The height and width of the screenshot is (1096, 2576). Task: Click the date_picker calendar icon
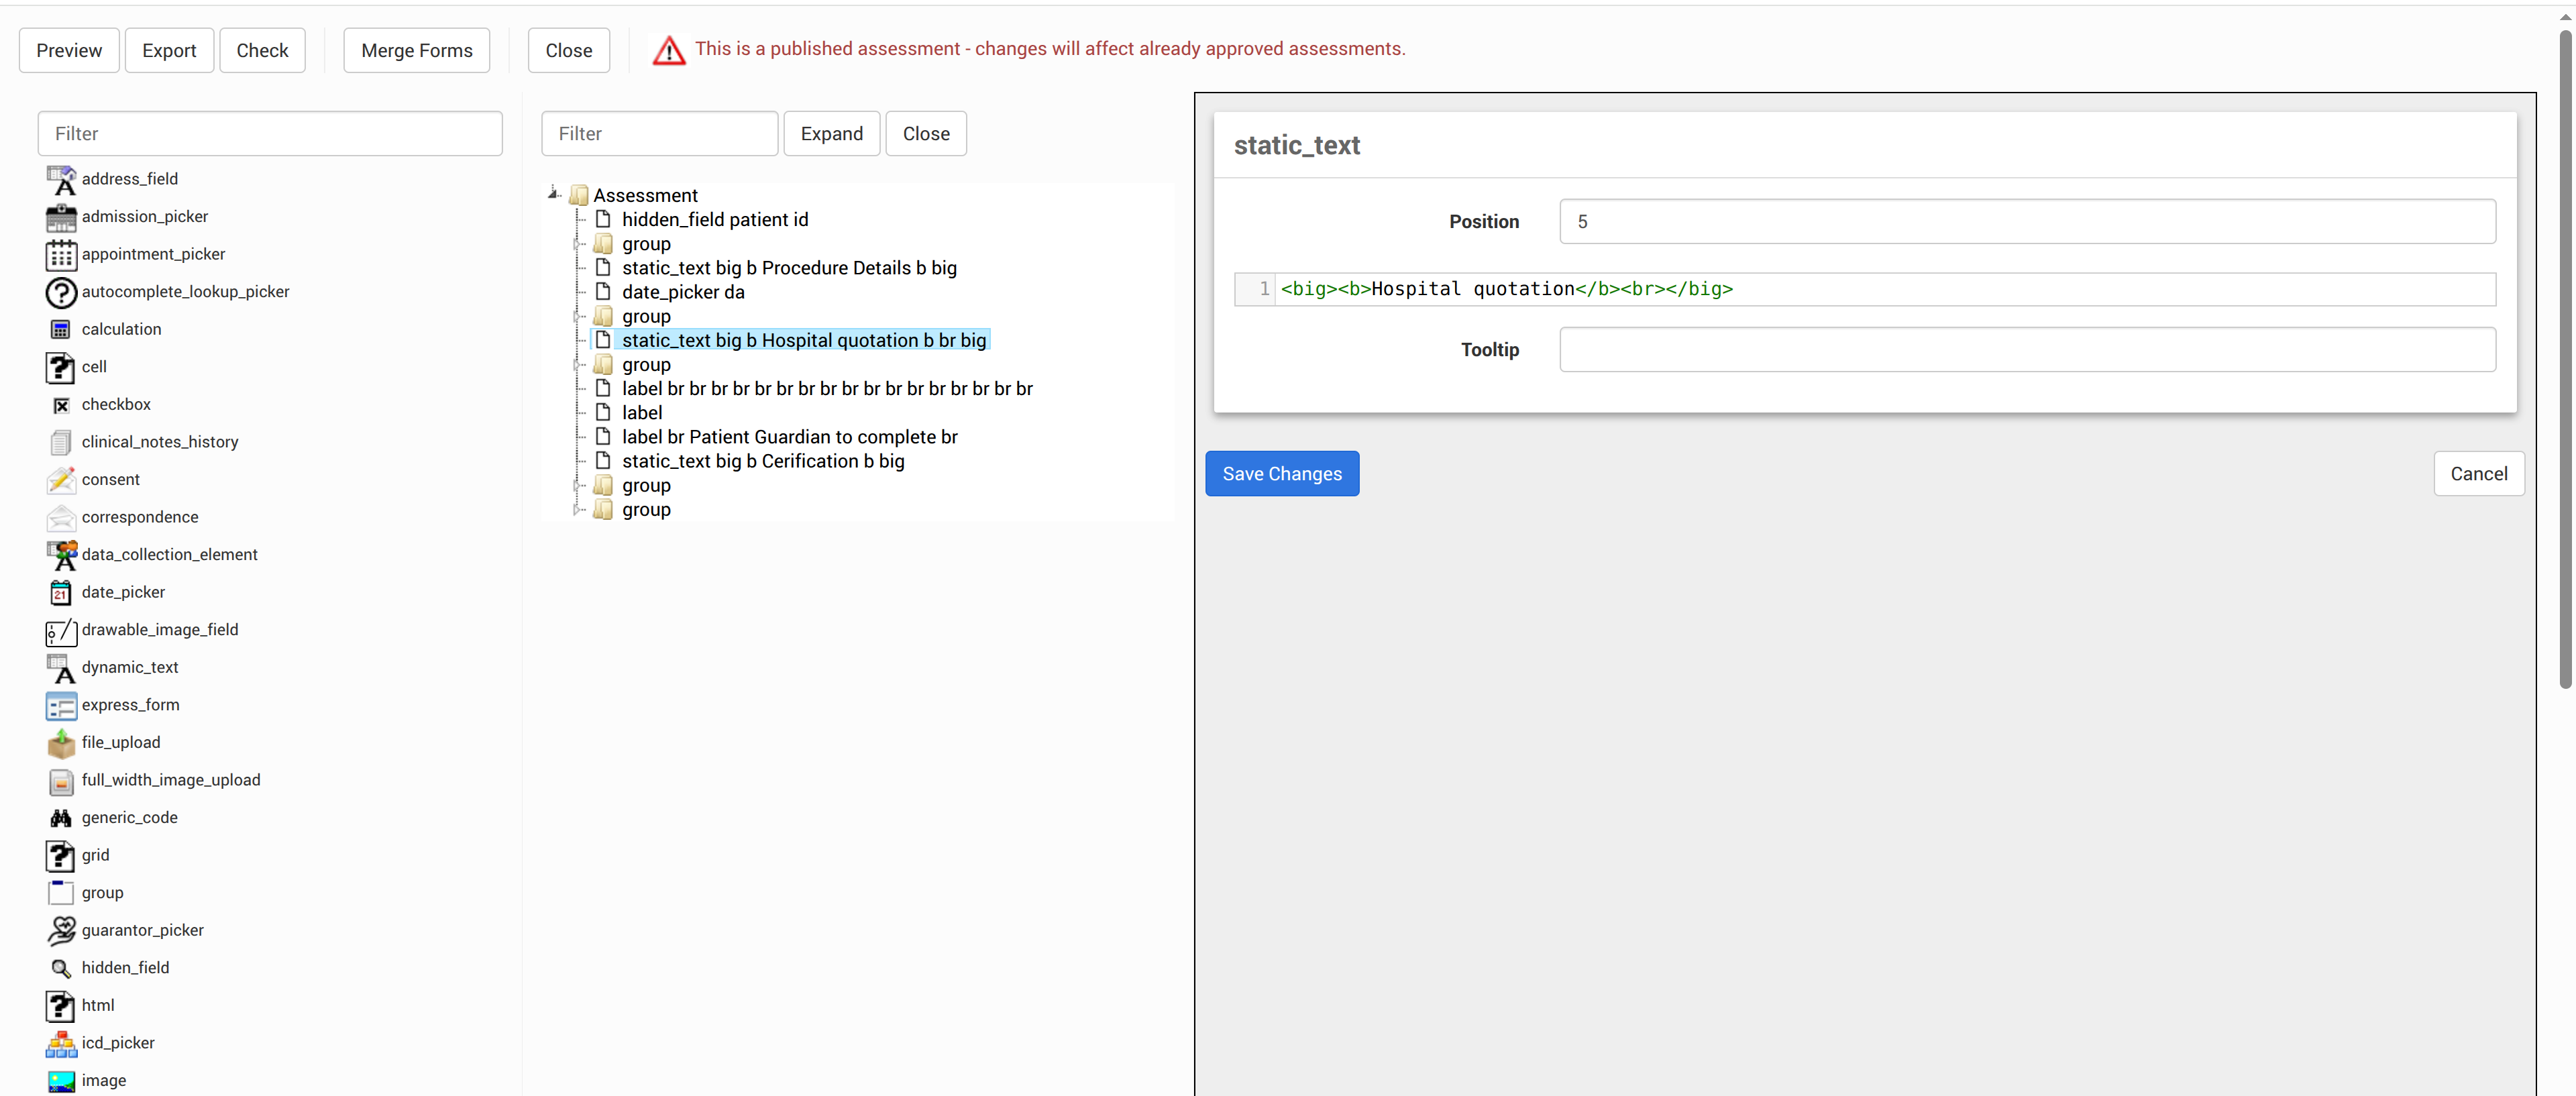(61, 593)
